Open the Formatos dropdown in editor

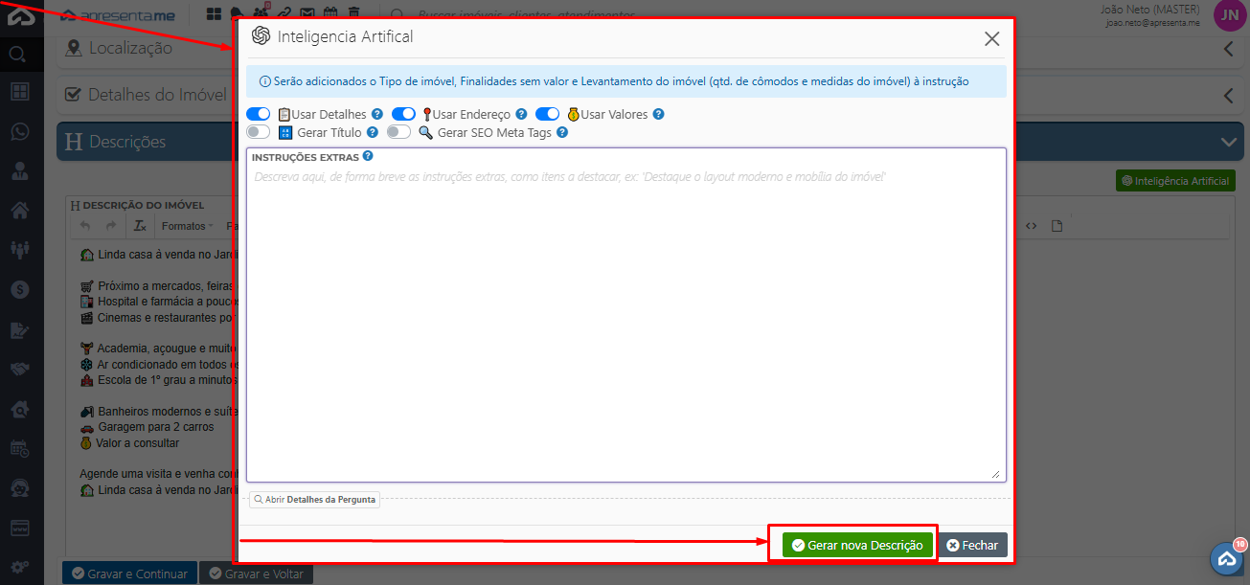coord(187,226)
